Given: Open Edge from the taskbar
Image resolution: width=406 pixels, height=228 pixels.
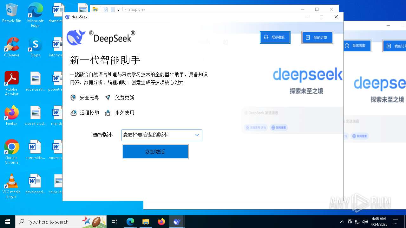Looking at the screenshot, I should (x=130, y=222).
